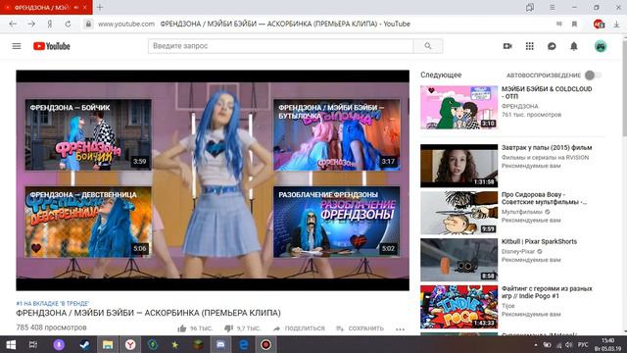Open Task View on the taskbar

click(x=33, y=344)
